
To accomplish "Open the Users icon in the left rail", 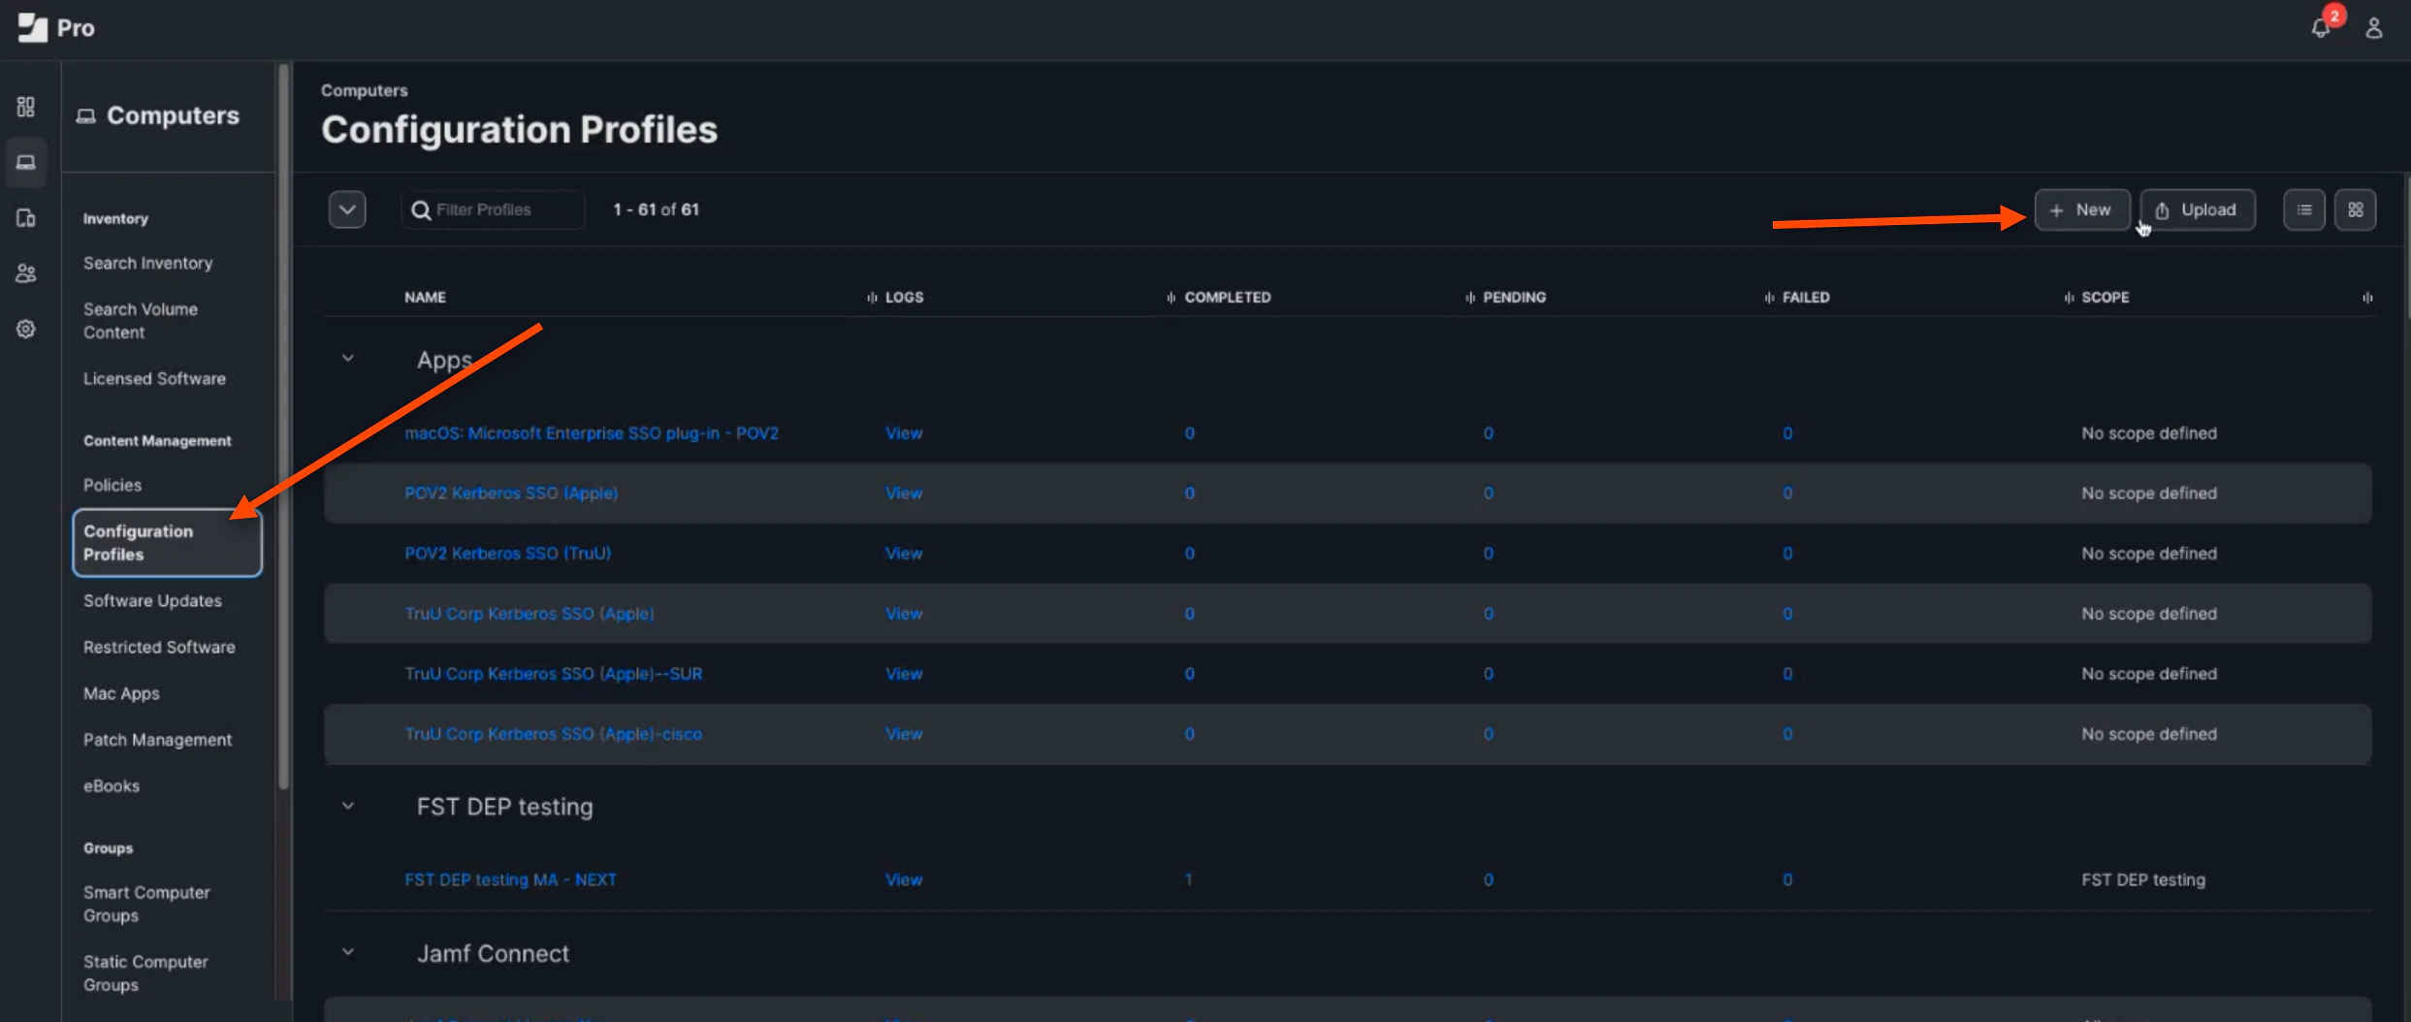I will 26,273.
